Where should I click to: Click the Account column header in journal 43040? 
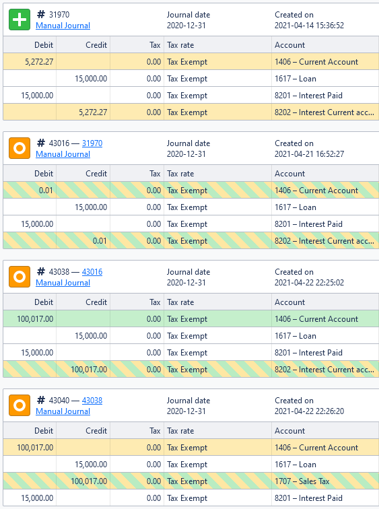325,430
